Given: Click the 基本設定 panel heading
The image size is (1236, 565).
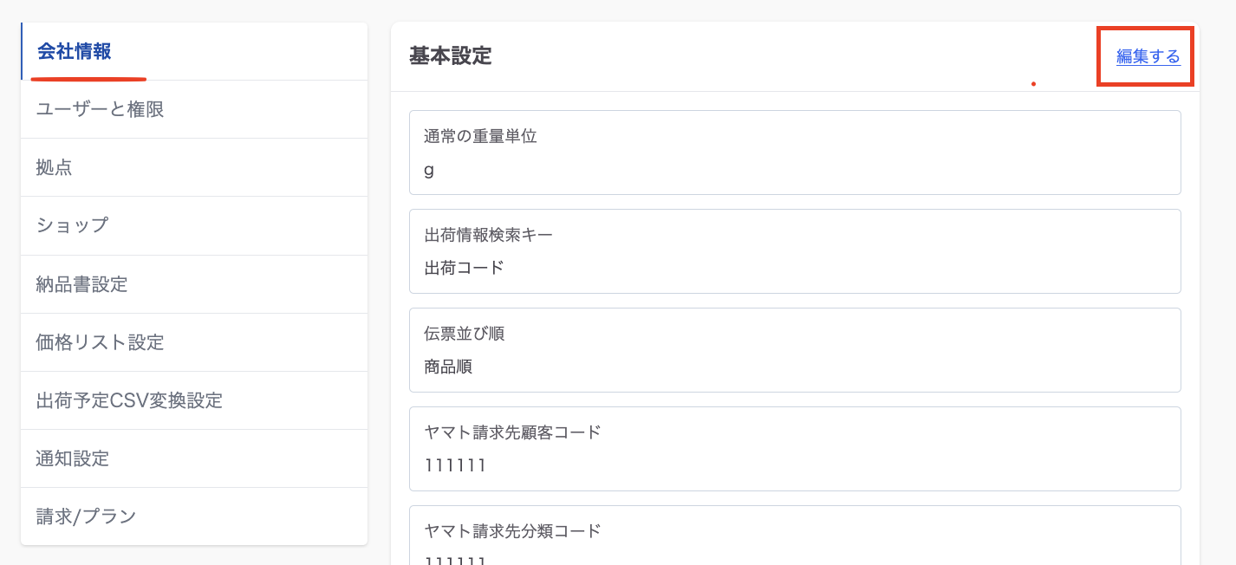Looking at the screenshot, I should pyautogui.click(x=450, y=56).
